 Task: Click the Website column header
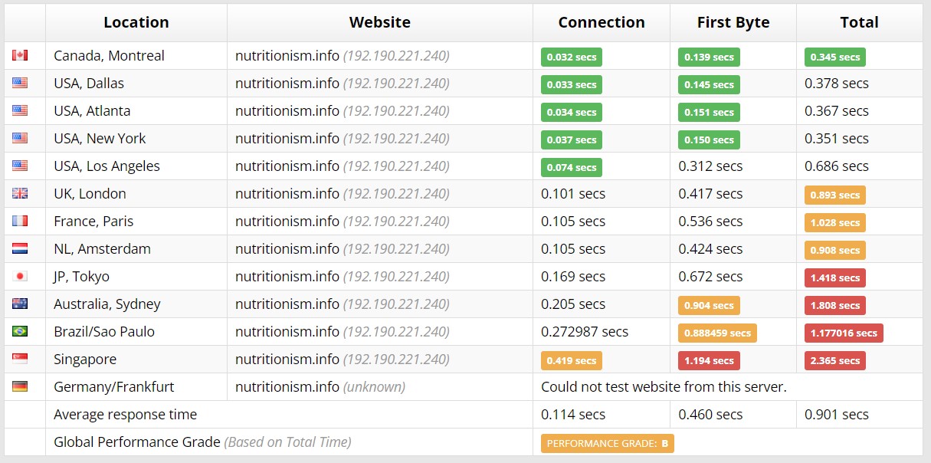(380, 23)
